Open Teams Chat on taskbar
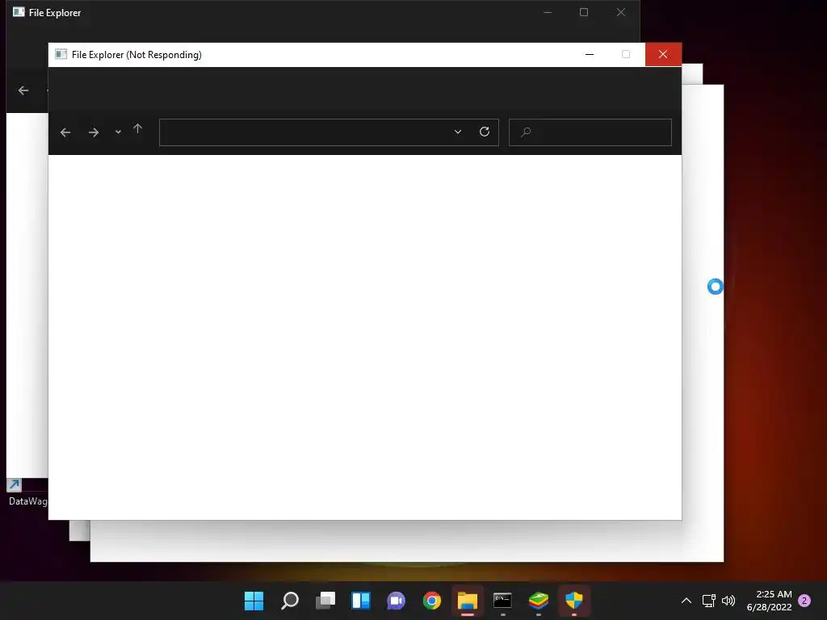The height and width of the screenshot is (620, 827). point(396,601)
